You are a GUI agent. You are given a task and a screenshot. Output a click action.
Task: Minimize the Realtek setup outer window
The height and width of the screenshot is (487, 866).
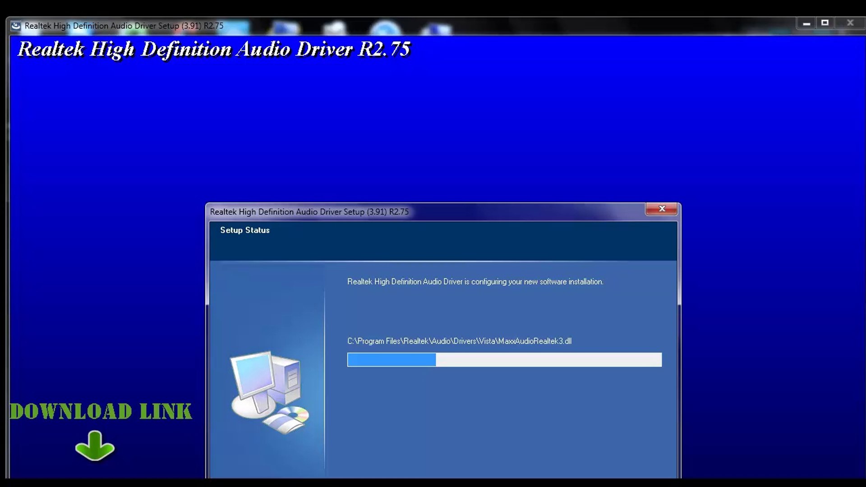806,23
